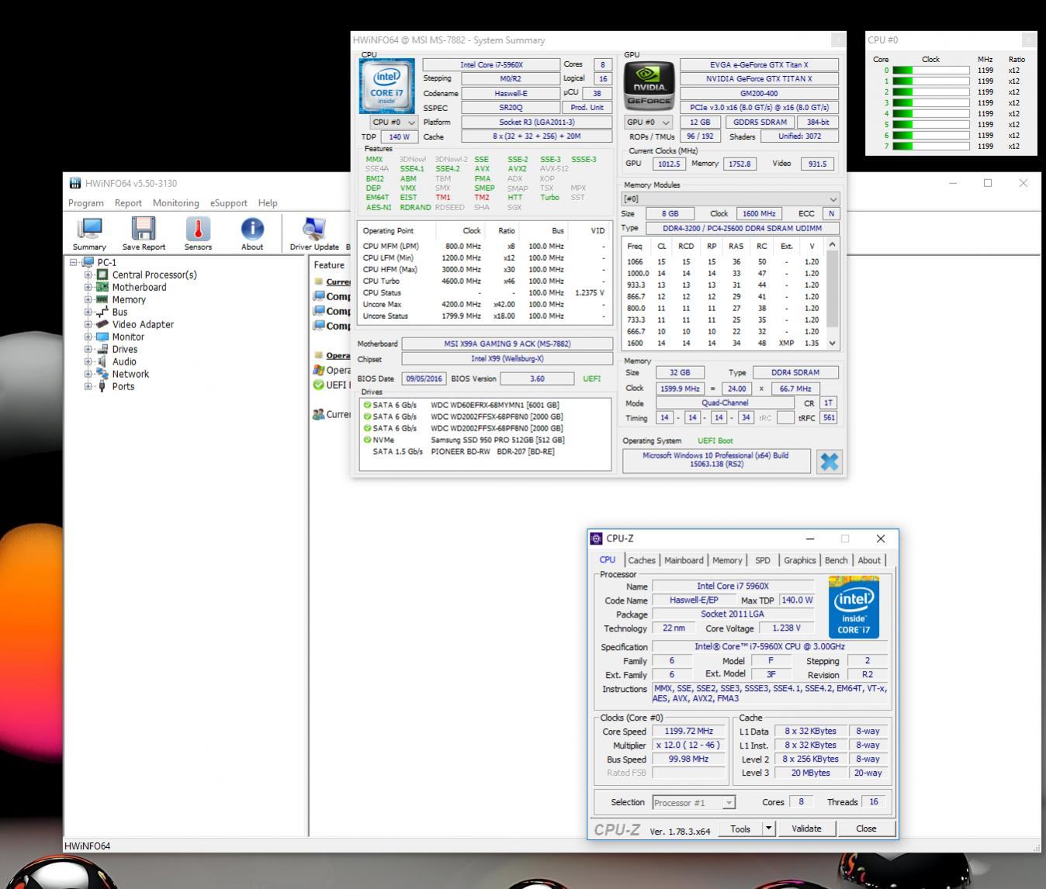The height and width of the screenshot is (889, 1046).
Task: Open the Sensors thermometer icon
Action: point(198,229)
